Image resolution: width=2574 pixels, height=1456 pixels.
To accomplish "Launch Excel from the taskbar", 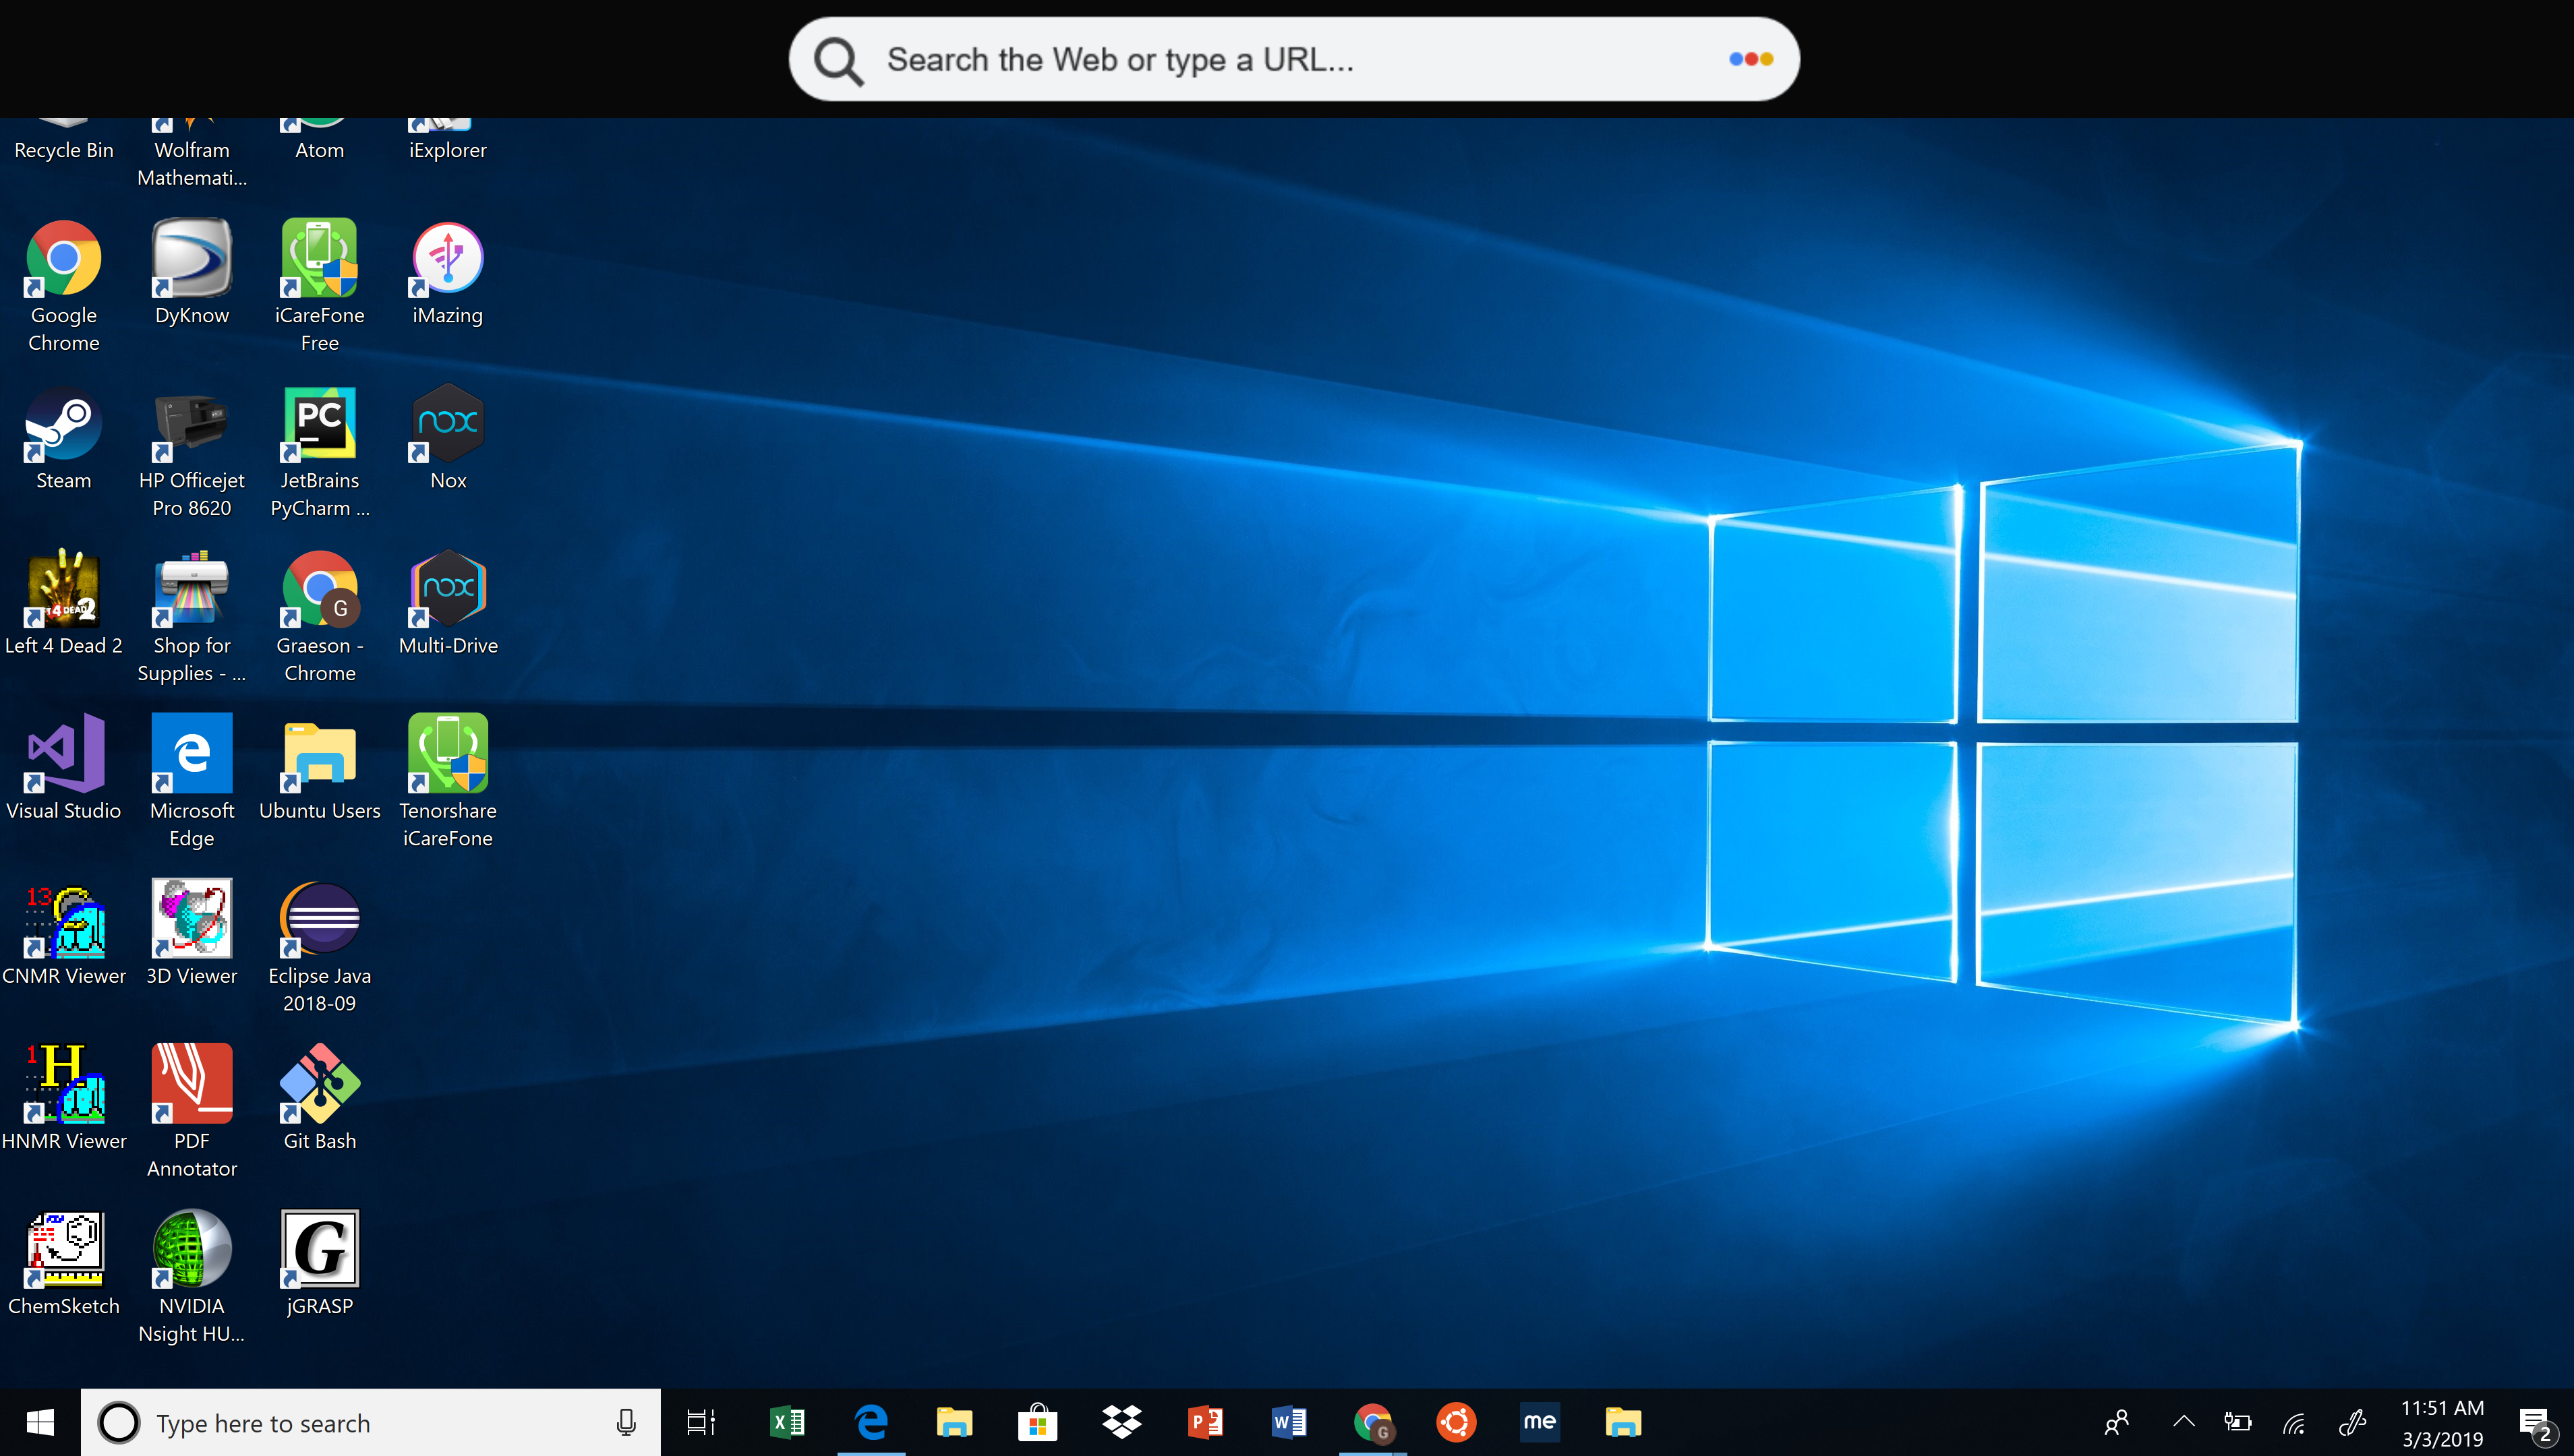I will click(x=788, y=1422).
